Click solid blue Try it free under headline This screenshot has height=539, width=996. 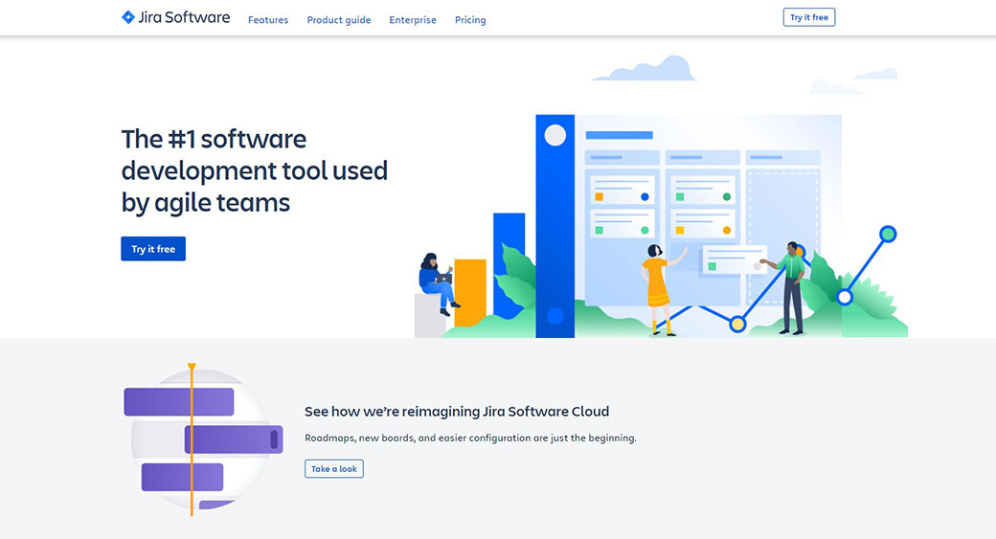click(153, 249)
